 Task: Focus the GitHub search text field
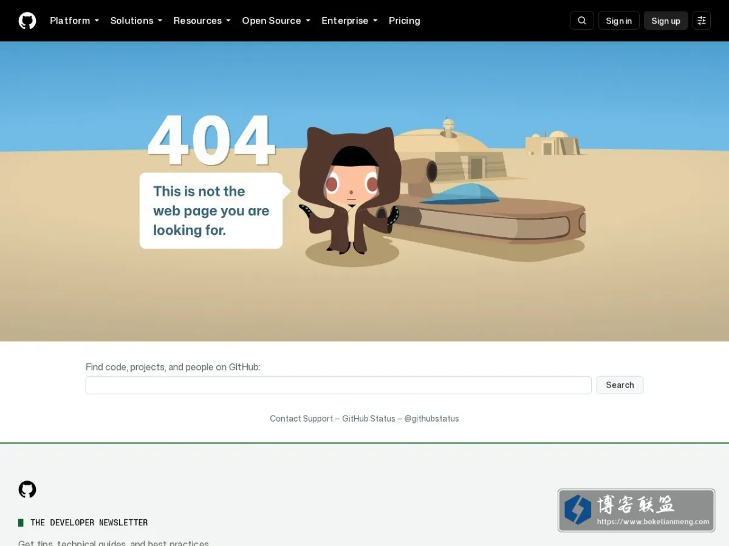coord(338,385)
